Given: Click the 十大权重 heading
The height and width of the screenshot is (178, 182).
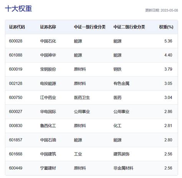Looking at the screenshot, I should point(18,9).
